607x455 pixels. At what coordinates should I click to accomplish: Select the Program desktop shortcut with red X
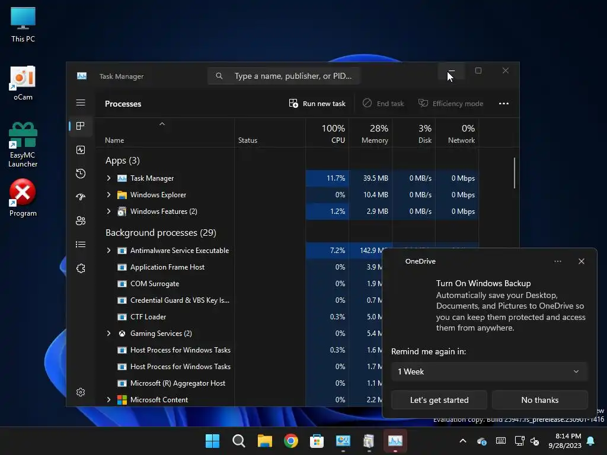tap(23, 198)
